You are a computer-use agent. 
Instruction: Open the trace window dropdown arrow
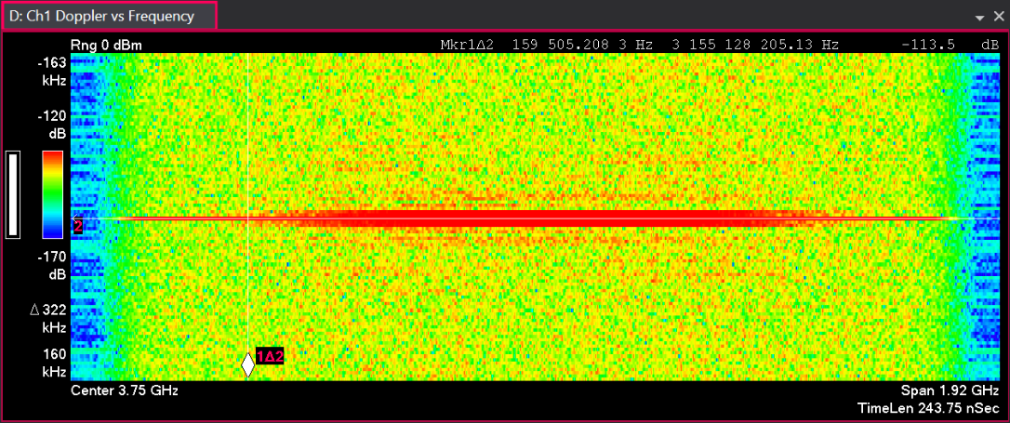(979, 18)
